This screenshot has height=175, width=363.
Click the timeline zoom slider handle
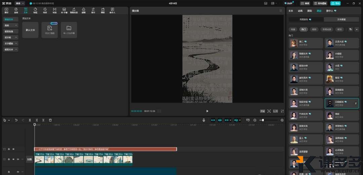coord(263,120)
